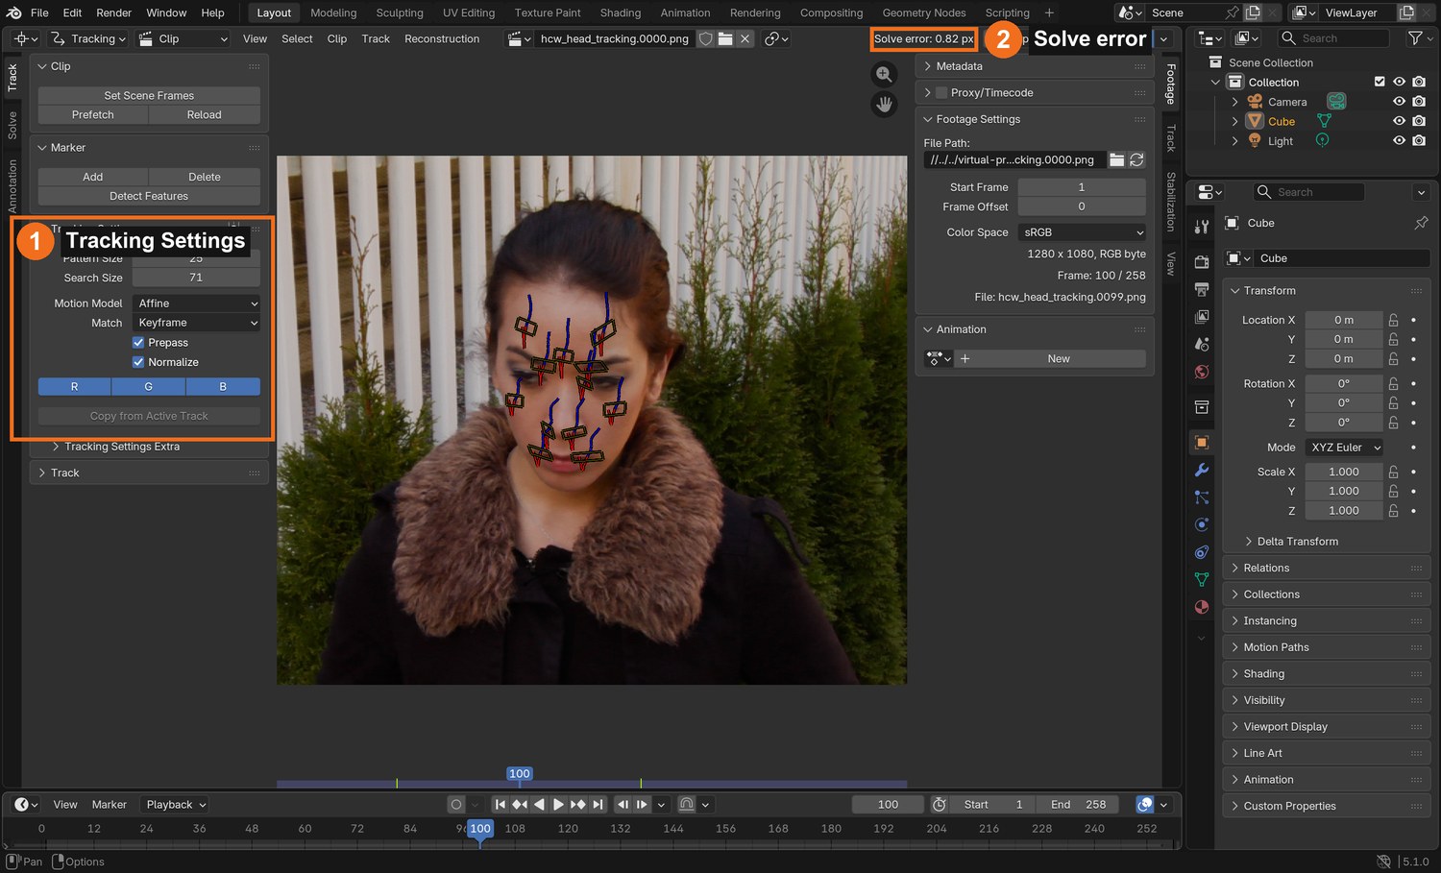Click the Prefetch button

point(93,114)
